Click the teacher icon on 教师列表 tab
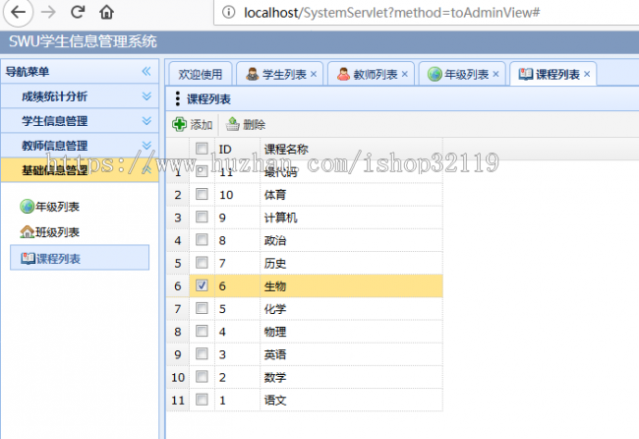 point(343,74)
